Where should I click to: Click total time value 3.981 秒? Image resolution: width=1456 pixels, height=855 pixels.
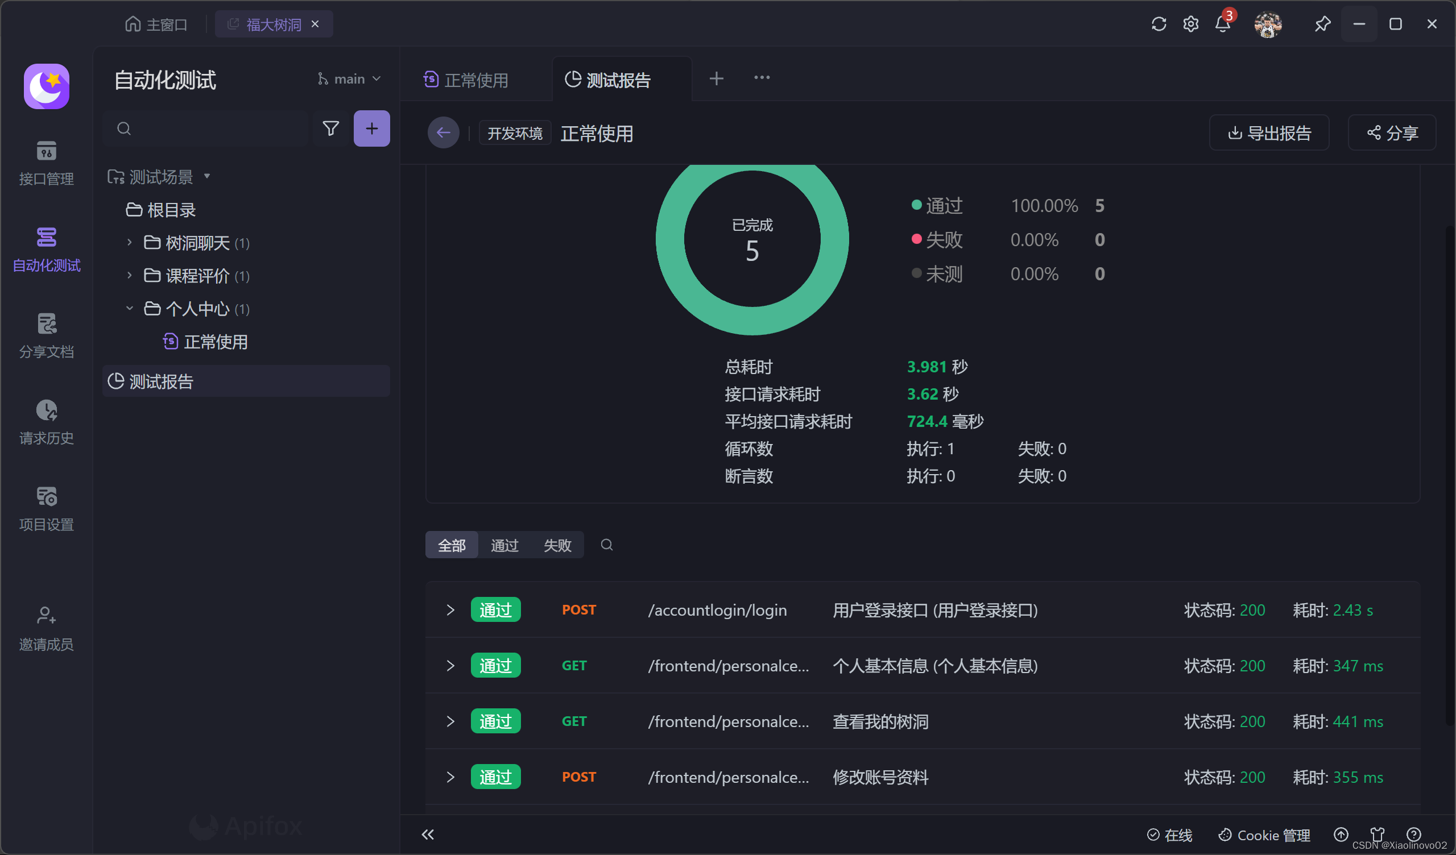pyautogui.click(x=937, y=366)
